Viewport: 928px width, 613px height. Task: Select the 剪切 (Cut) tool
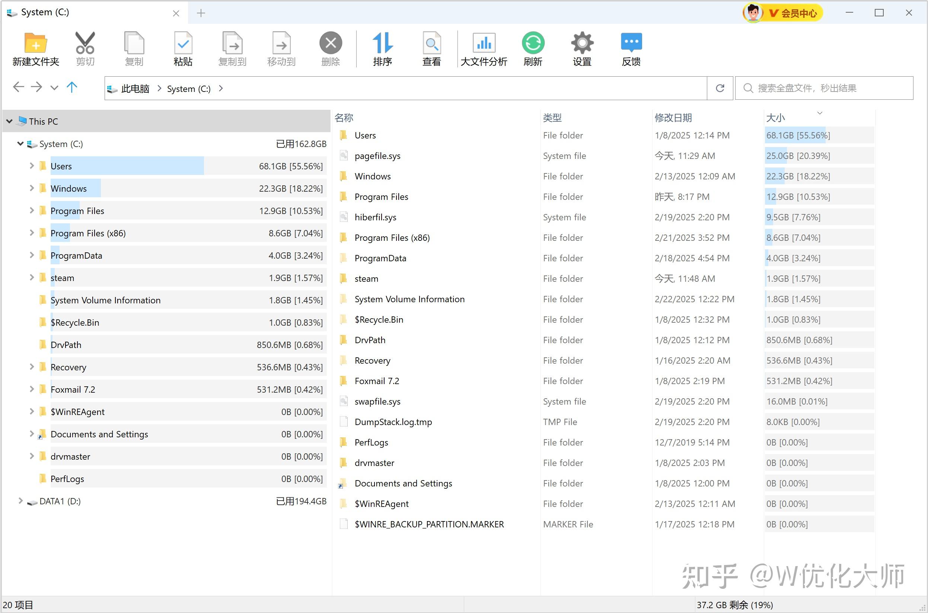coord(84,48)
